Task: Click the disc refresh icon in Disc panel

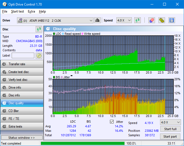Action: pos(39,29)
